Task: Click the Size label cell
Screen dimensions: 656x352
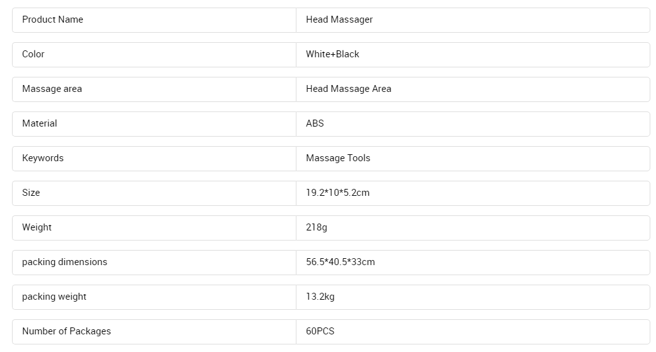Action: [154, 193]
